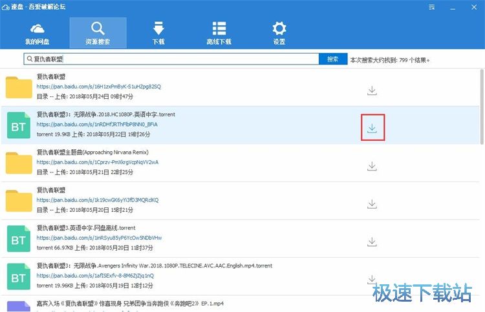Open link pan.baidu.com/s/1Cprzv-PmXkrgVcpNqVV2wA
This screenshot has height=312, width=485.
pos(98,162)
